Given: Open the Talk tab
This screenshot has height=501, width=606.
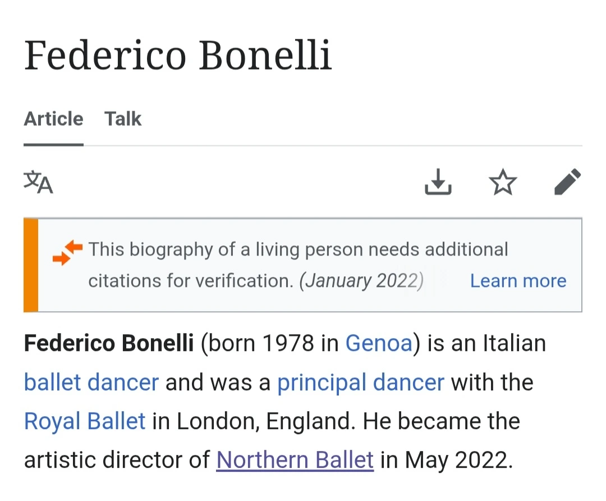Looking at the screenshot, I should 123,119.
